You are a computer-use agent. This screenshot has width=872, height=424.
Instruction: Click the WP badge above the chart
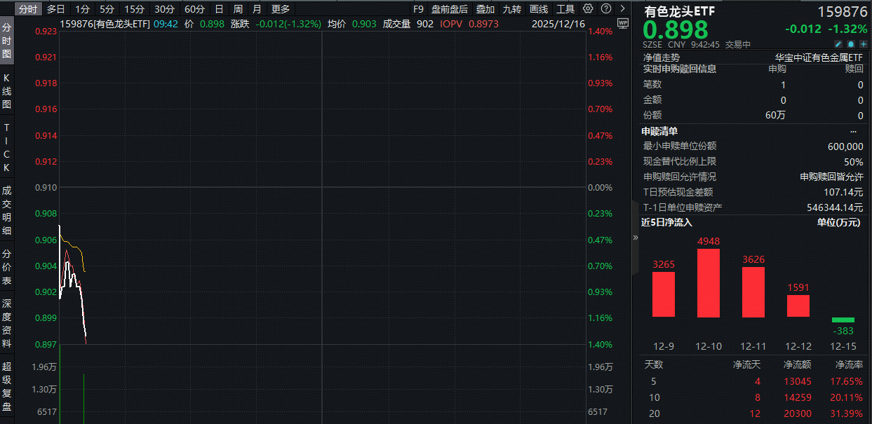[x=623, y=23]
